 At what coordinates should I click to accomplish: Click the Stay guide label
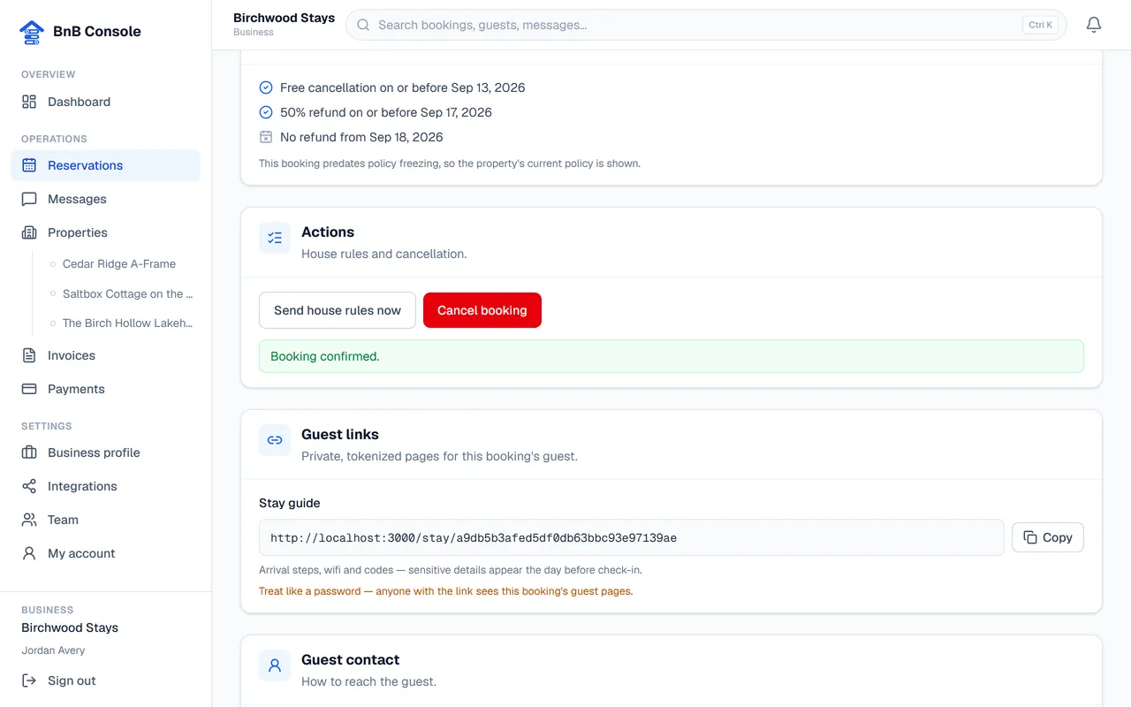point(290,503)
